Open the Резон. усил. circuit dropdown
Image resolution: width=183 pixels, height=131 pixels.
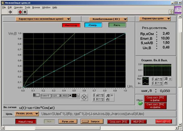27,114
